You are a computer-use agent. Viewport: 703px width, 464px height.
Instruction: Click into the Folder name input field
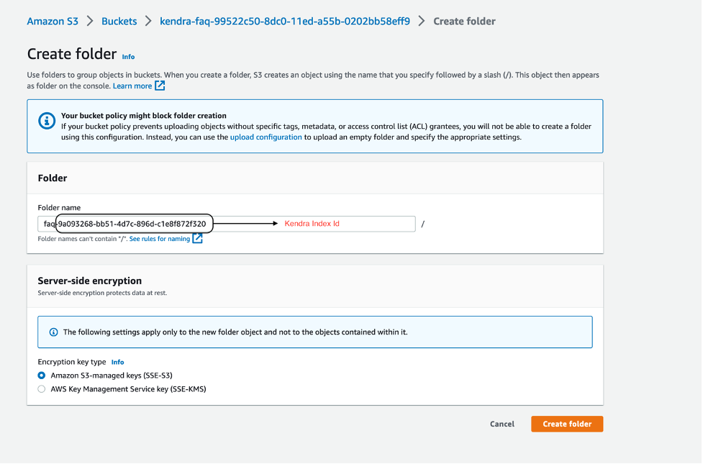(227, 224)
